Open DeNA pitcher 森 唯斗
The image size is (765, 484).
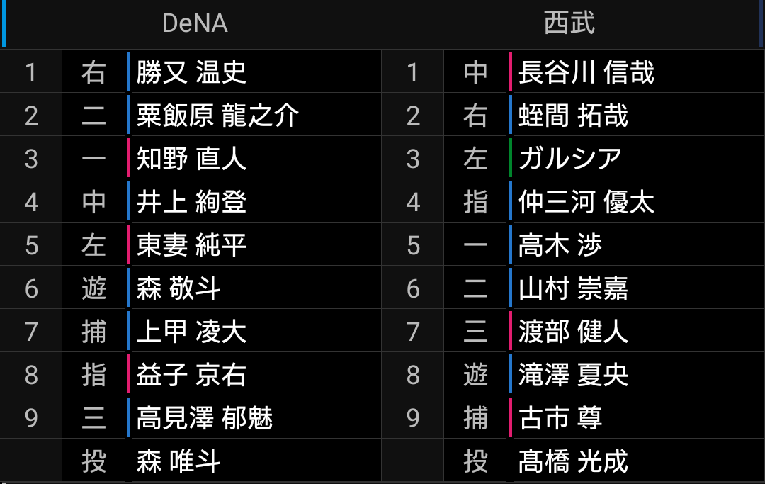pos(178,461)
